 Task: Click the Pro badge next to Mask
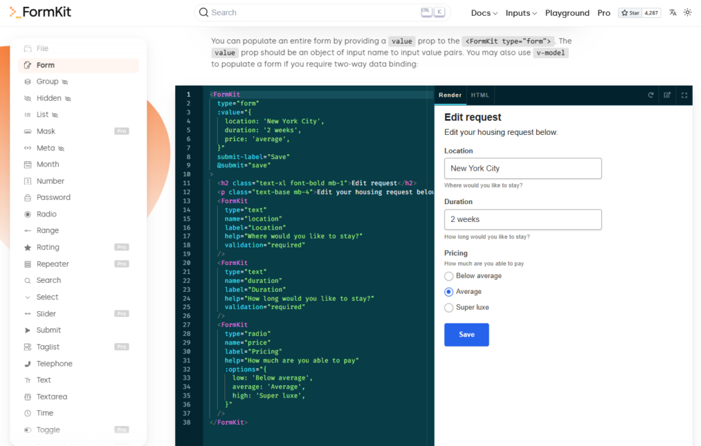(x=122, y=132)
